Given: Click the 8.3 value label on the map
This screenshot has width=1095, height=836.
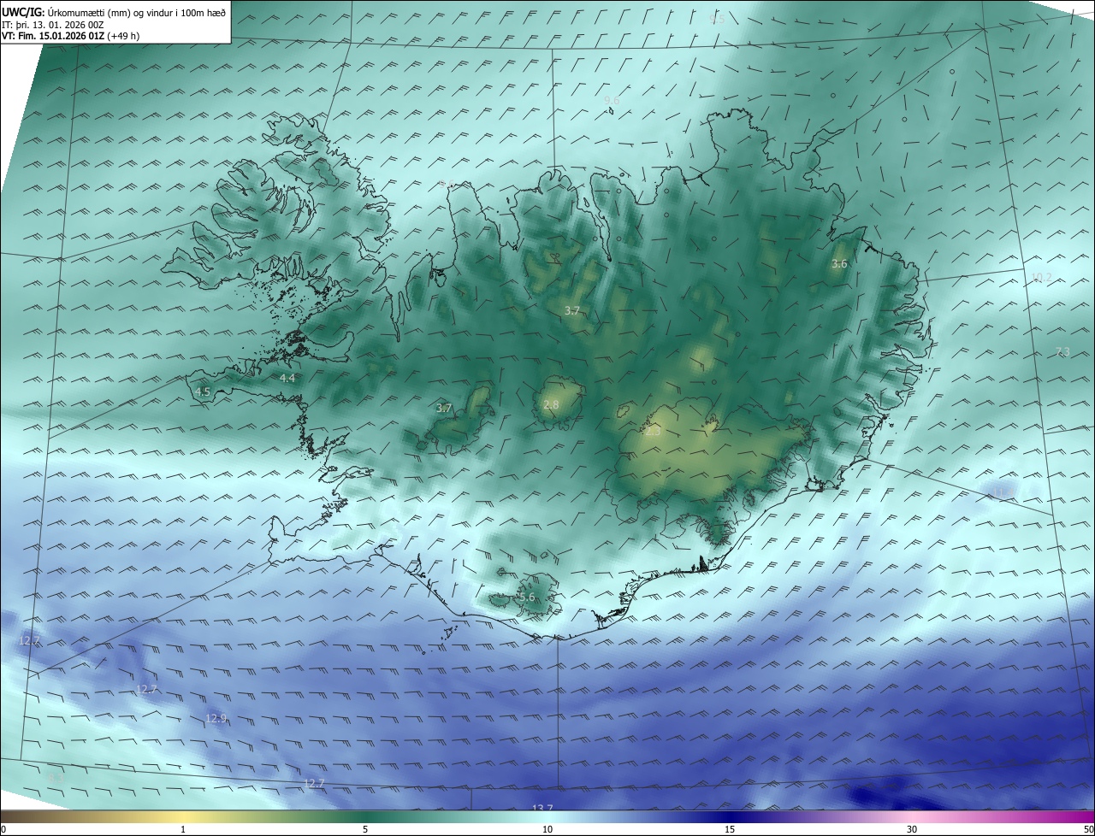Looking at the screenshot, I should 56,779.
